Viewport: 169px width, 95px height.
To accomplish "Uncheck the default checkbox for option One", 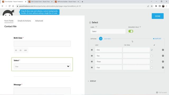I will point(152,50).
